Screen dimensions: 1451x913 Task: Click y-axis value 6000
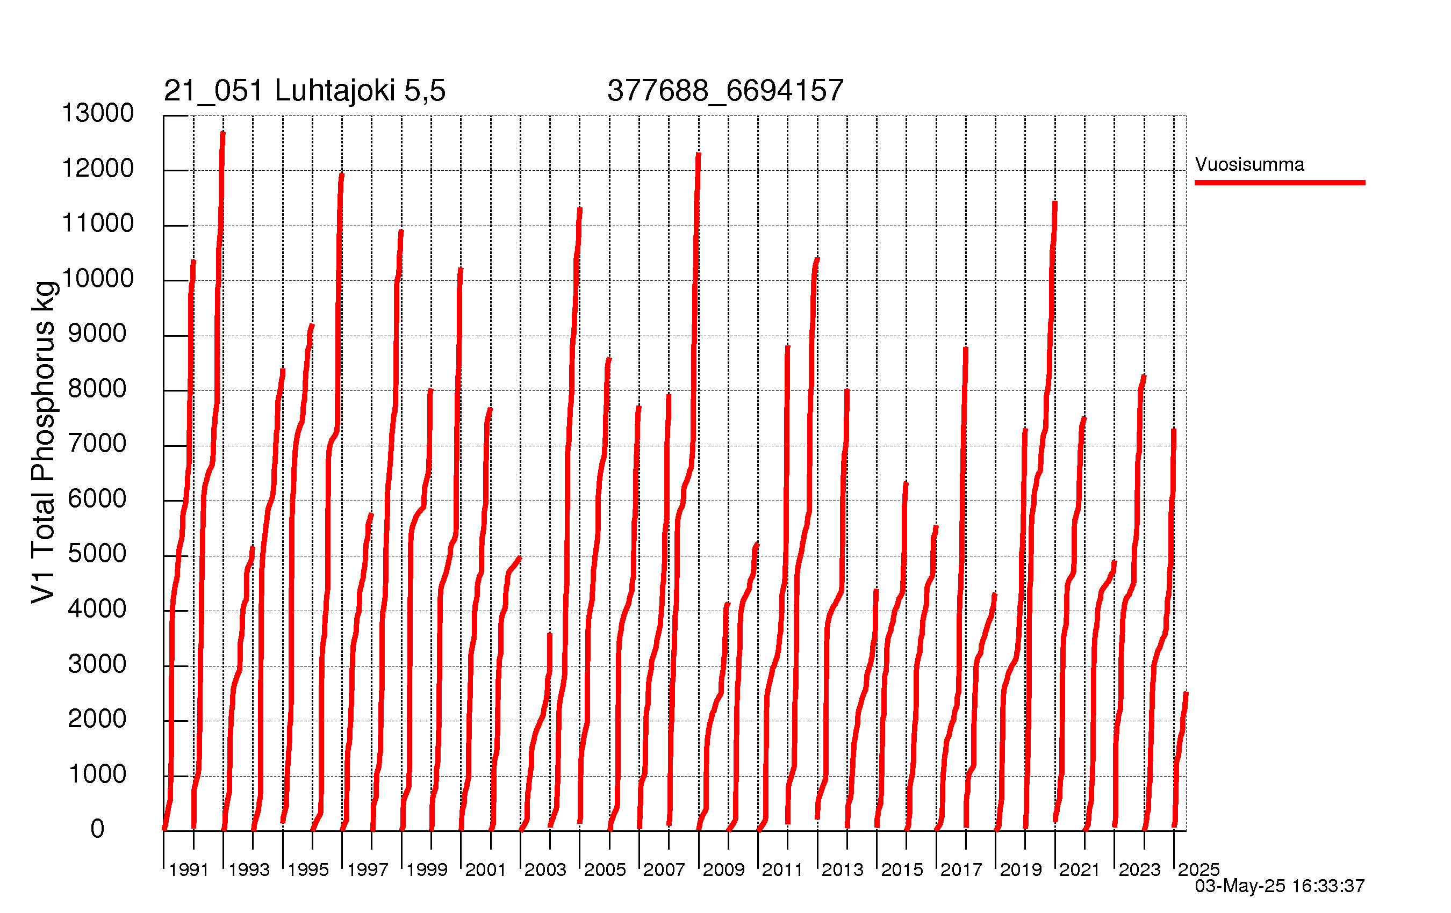[x=98, y=498]
